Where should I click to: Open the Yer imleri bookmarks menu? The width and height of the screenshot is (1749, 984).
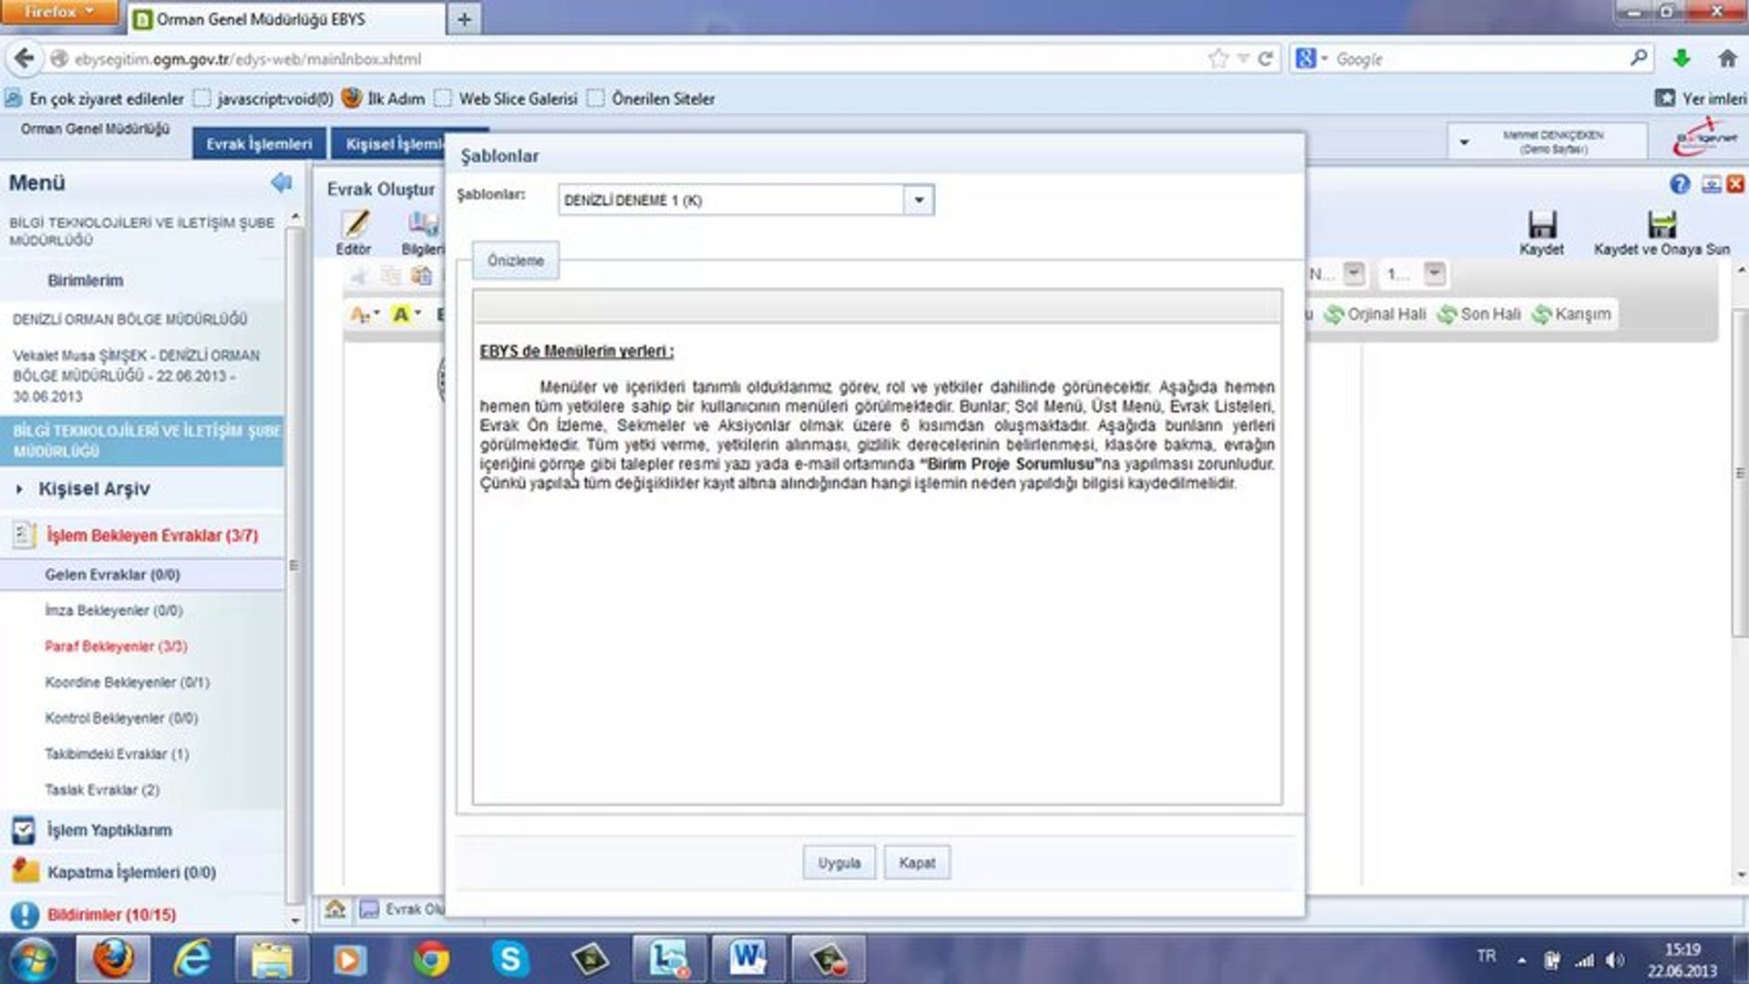1701,98
